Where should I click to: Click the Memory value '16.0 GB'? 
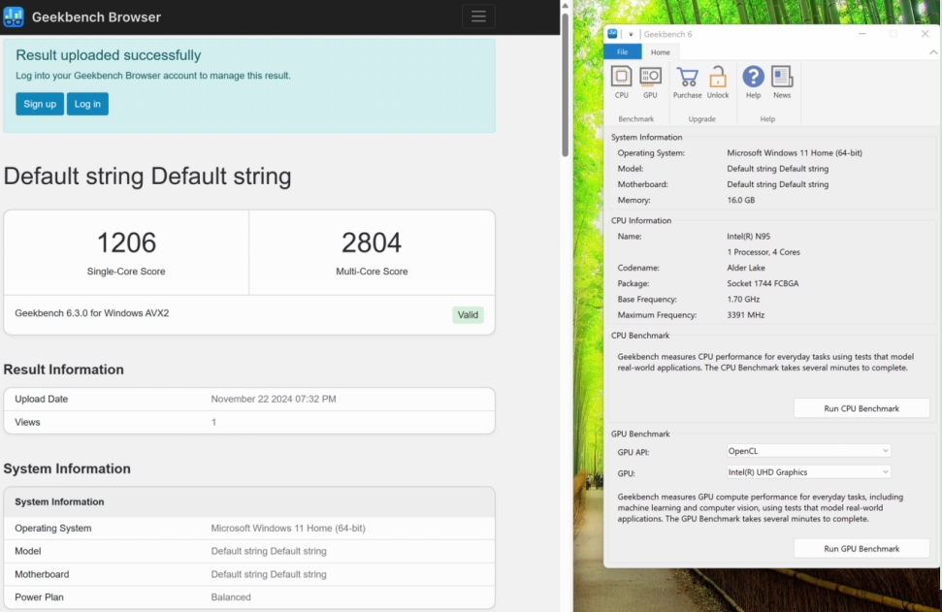point(741,200)
